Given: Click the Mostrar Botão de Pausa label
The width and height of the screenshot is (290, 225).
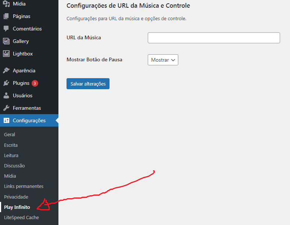Looking at the screenshot, I should coord(94,60).
